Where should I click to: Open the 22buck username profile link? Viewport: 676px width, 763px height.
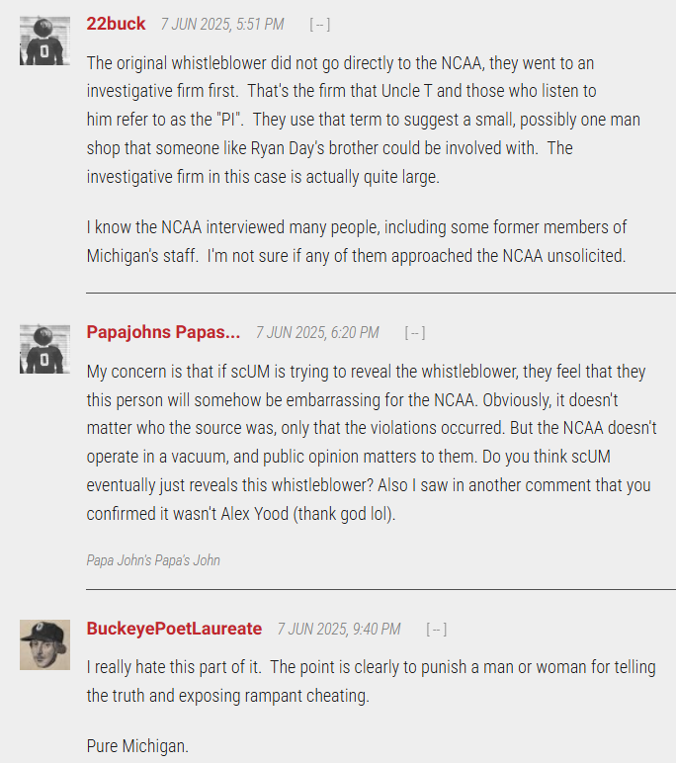tap(116, 24)
